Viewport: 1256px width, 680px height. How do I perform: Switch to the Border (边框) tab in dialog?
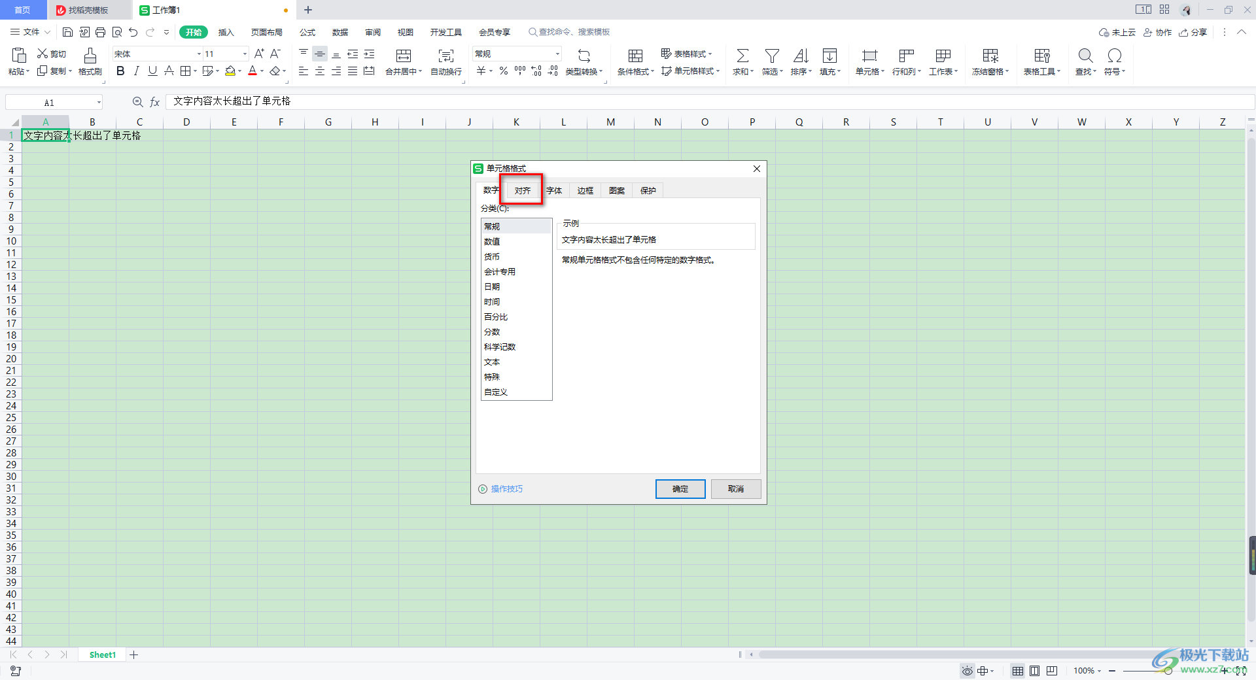tap(585, 190)
